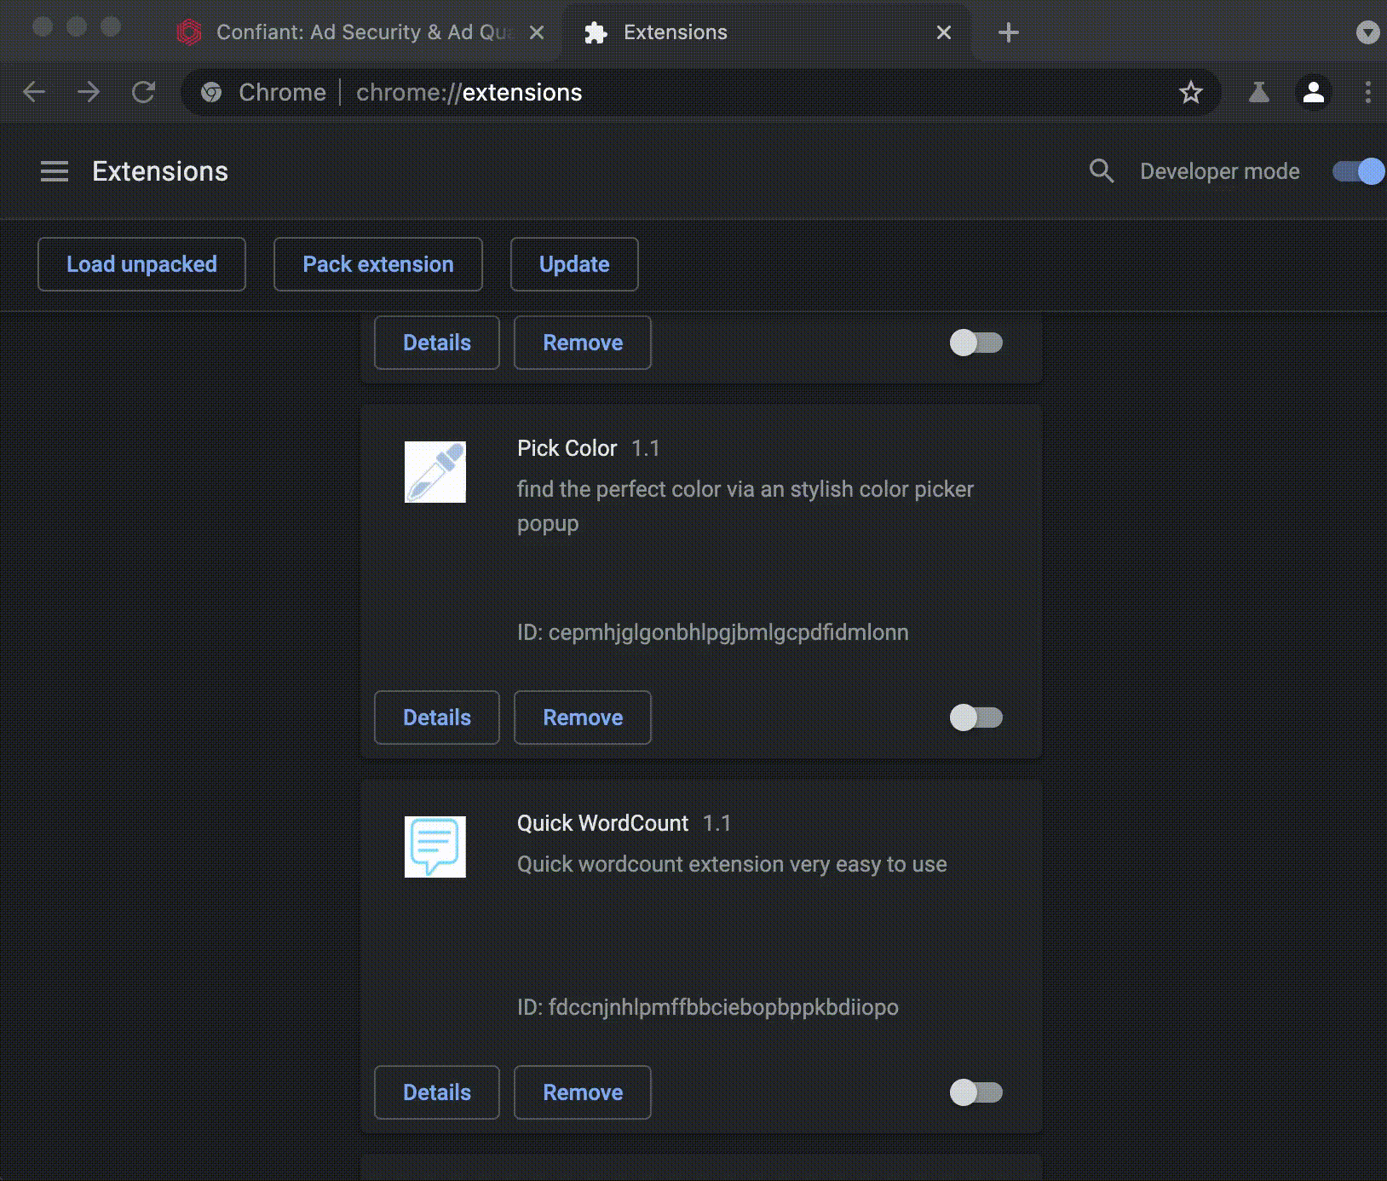Click the Pick Color eyedropper icon

(435, 472)
